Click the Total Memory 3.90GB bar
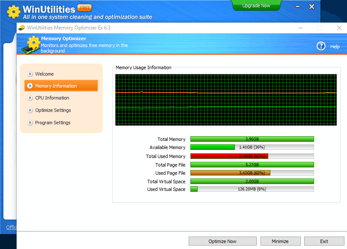 point(252,139)
